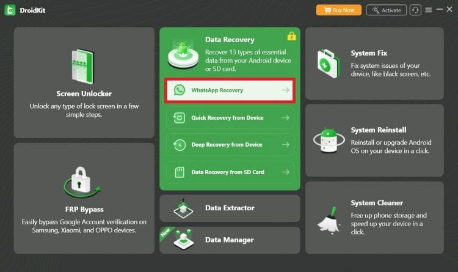Click the System Fix first-aid kit icon
Screen dimensions: 458x272
[x=329, y=64]
